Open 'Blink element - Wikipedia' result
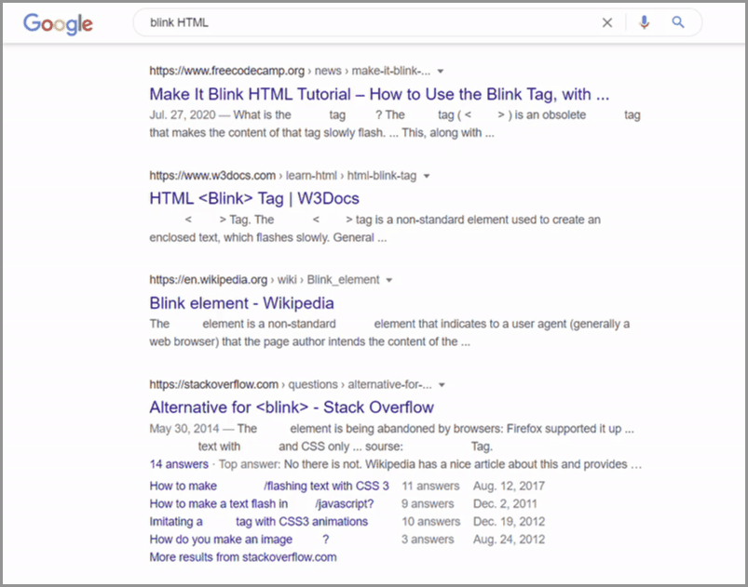748x587 pixels. (x=241, y=303)
